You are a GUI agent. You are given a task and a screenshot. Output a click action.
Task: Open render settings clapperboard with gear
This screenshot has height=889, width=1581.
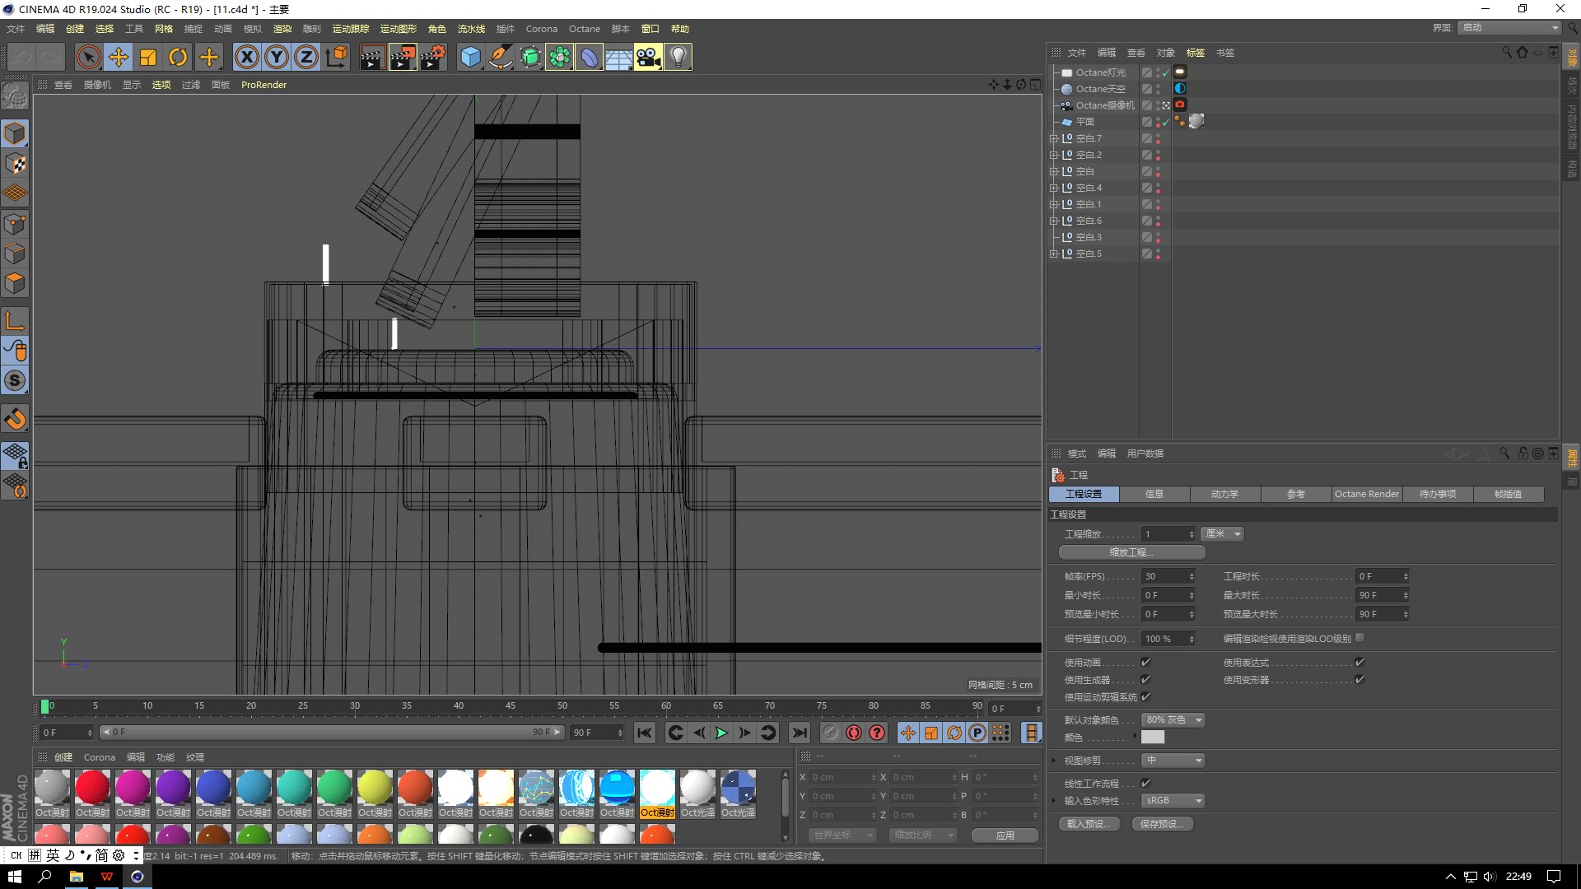432,57
